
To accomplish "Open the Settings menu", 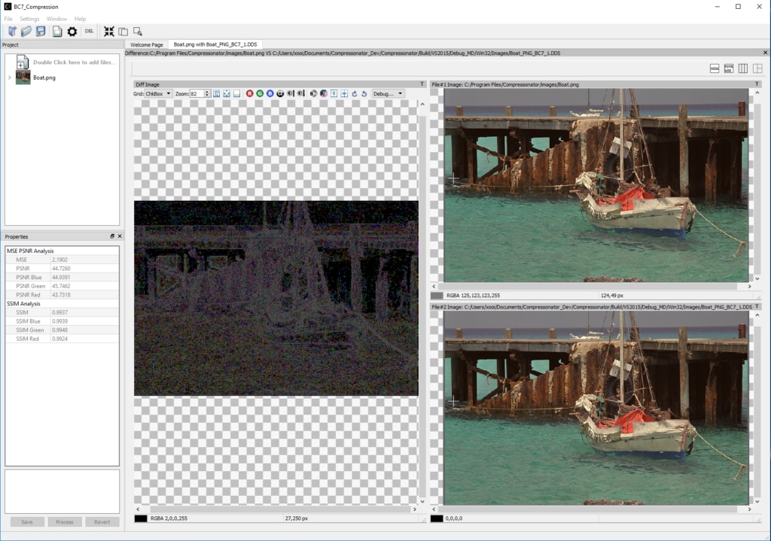I will [x=29, y=19].
